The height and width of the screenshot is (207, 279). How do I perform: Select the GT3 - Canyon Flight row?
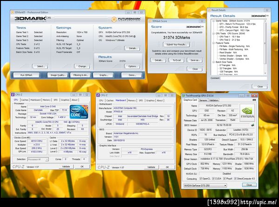coord(234,30)
